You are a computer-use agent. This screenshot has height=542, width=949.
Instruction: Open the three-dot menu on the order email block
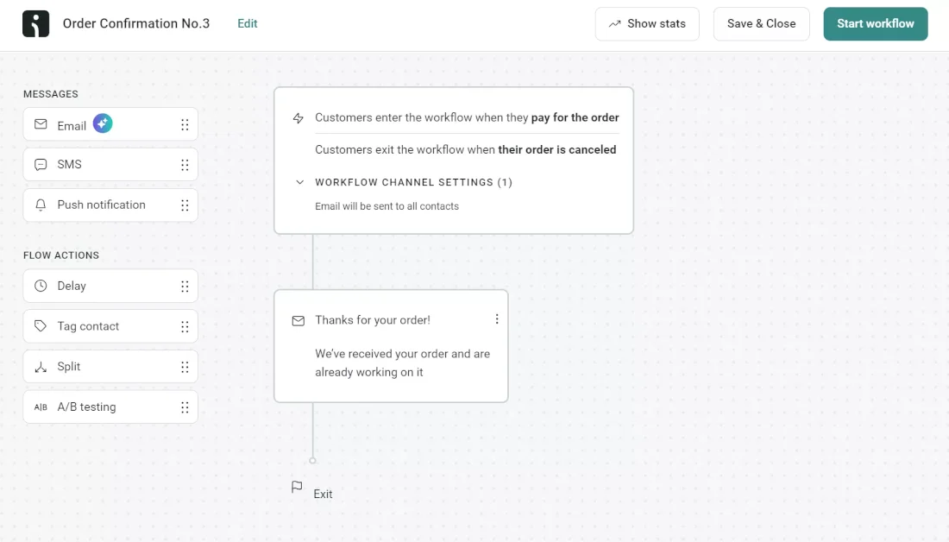[x=497, y=319]
